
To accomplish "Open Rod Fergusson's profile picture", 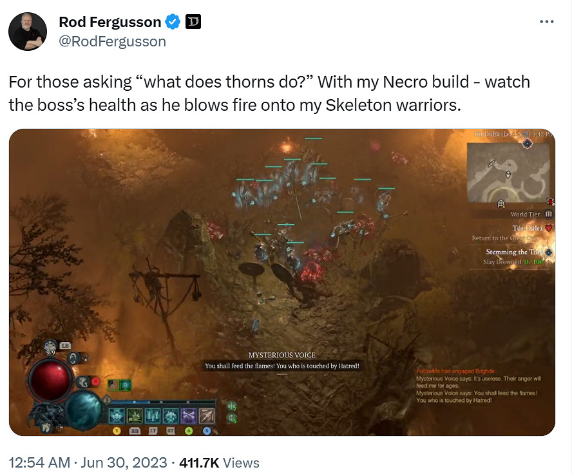I will tap(28, 32).
